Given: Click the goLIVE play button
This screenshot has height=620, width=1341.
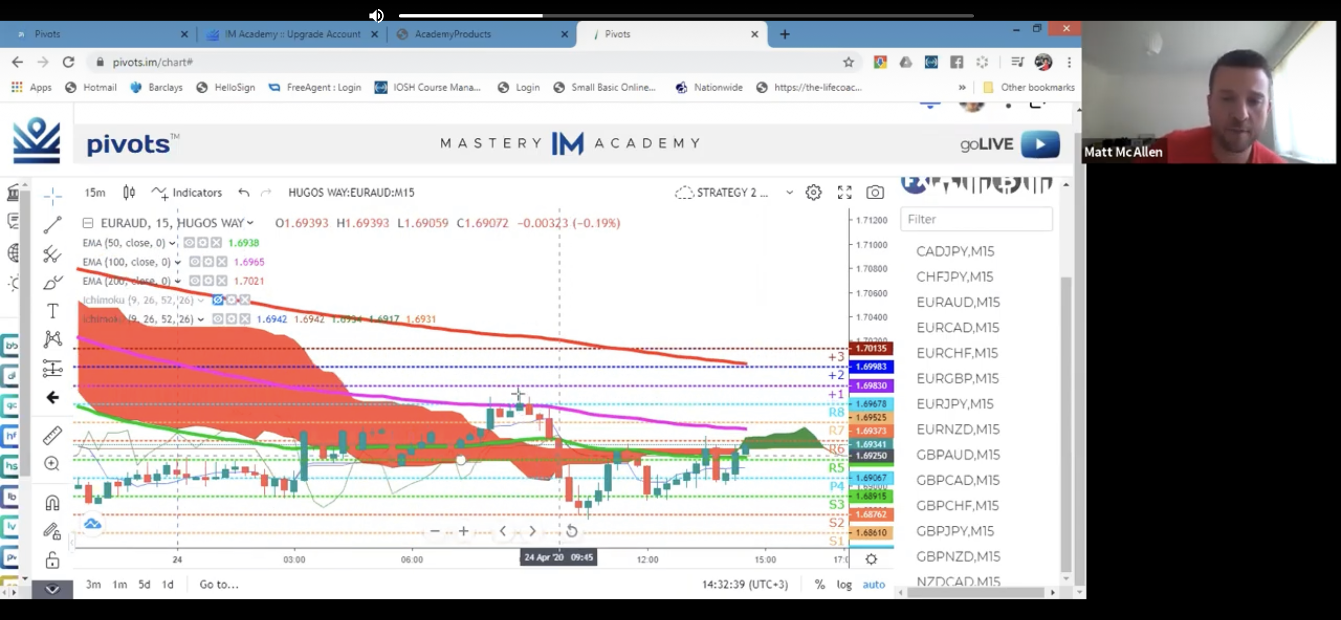Looking at the screenshot, I should click(1040, 144).
